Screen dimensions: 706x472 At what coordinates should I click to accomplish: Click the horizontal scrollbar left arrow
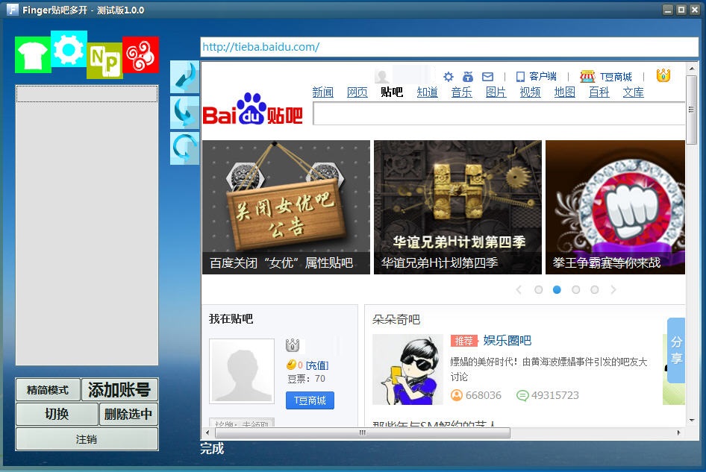[x=207, y=433]
